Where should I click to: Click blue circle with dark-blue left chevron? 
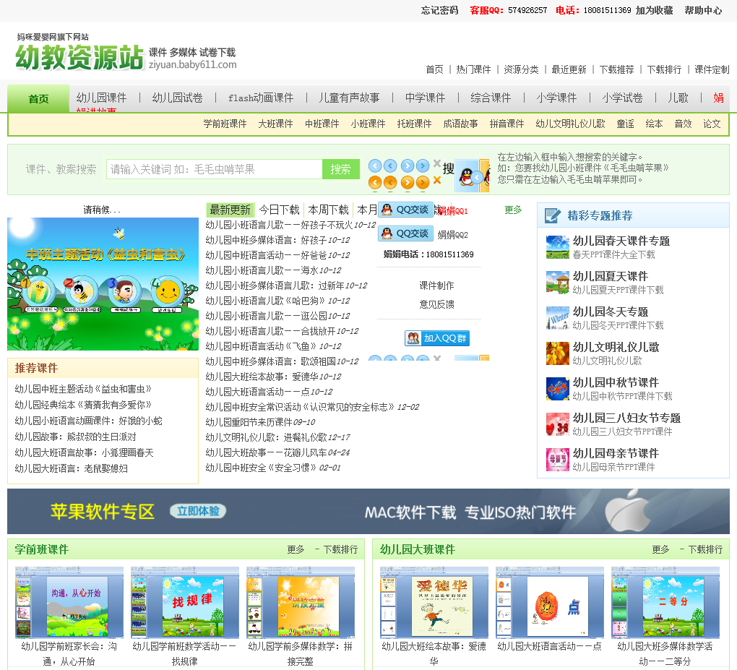[390, 166]
